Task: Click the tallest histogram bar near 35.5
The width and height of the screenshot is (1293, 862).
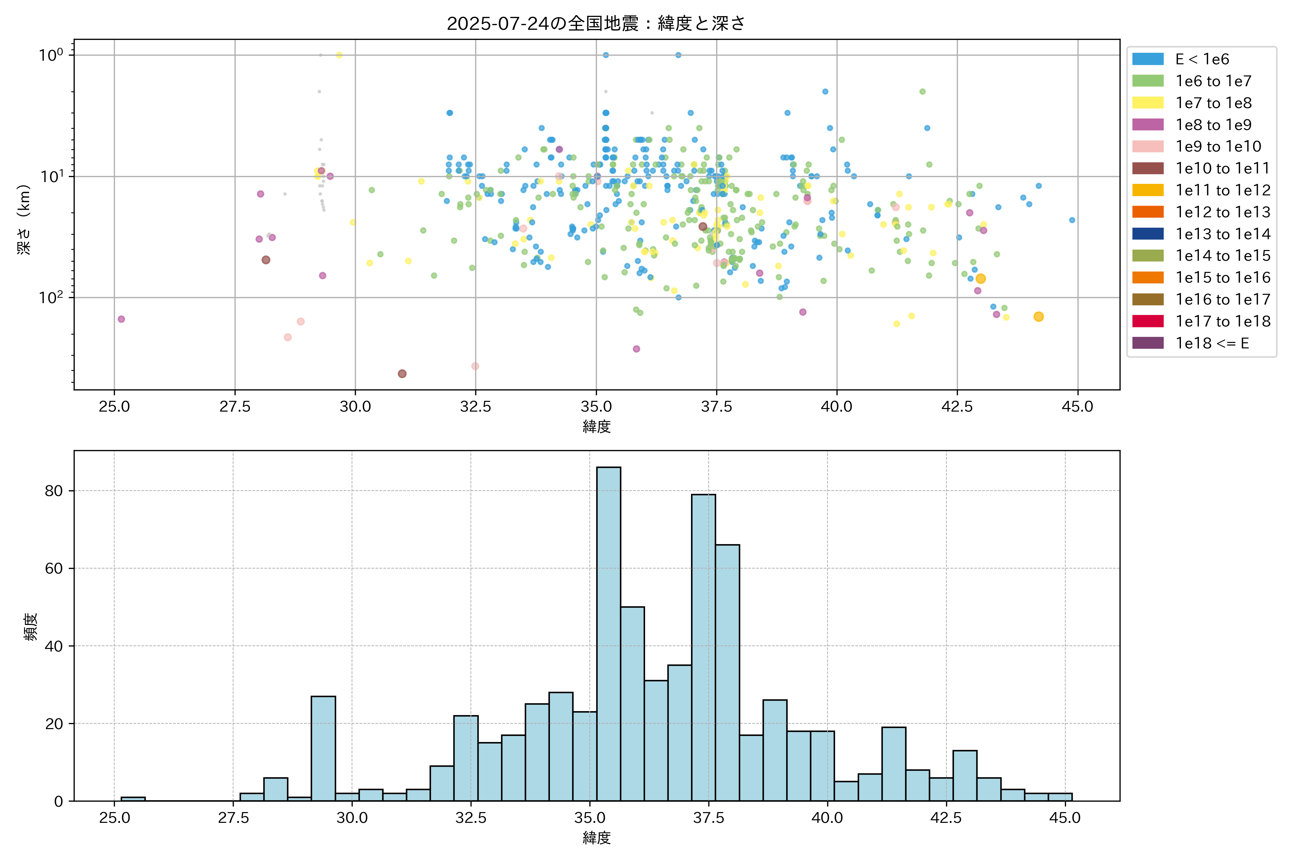Action: tap(608, 632)
